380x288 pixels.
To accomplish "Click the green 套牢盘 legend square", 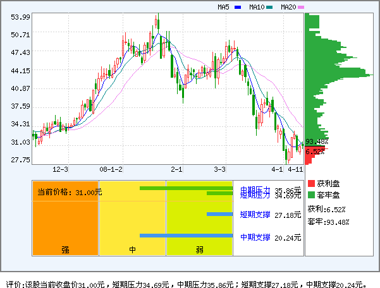I will (x=311, y=195).
